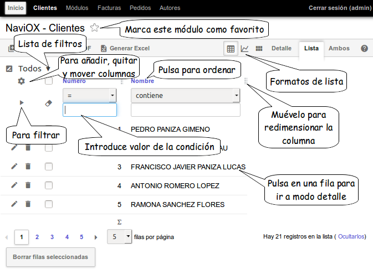Open Autores module
The width and height of the screenshot is (373, 269).
[x=170, y=8]
